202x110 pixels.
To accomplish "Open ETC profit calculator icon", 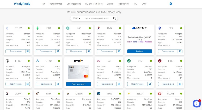I will pyautogui.click(x=58, y=51).
